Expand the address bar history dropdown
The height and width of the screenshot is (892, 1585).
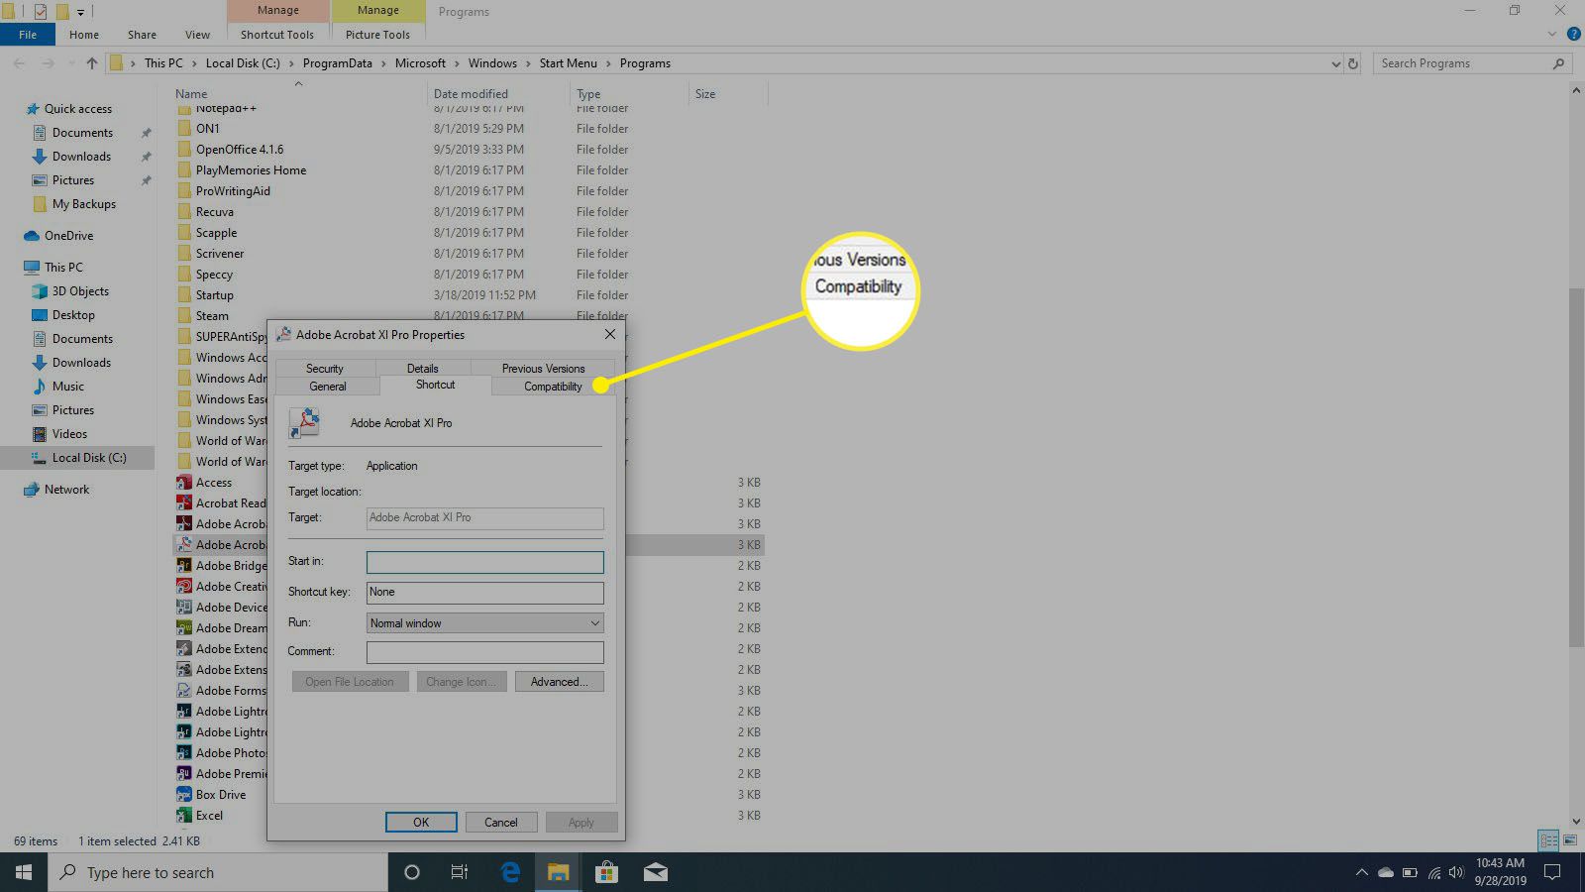point(1335,63)
